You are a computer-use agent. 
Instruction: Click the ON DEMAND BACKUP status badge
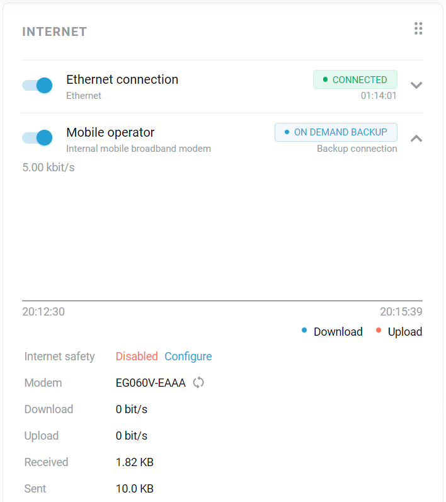pyautogui.click(x=336, y=132)
